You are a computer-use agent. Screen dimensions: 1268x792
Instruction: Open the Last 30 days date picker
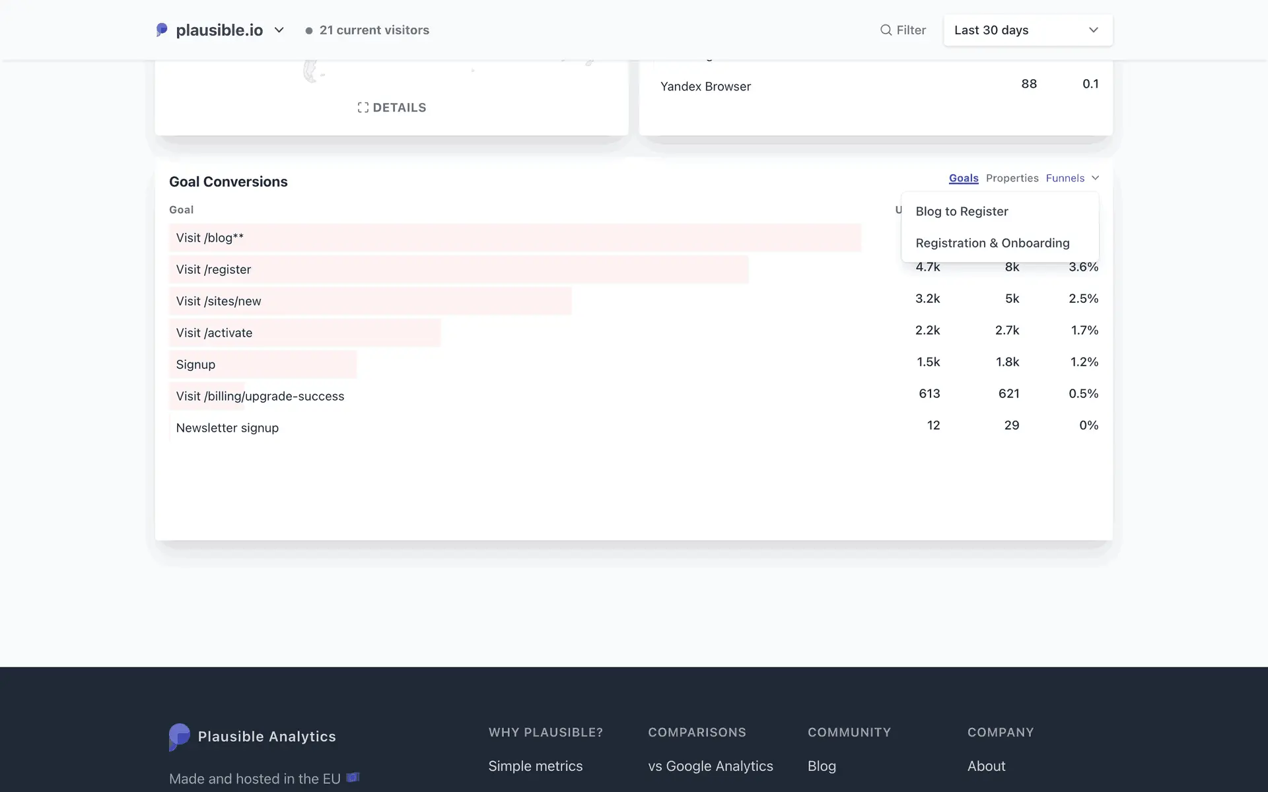coord(1028,30)
